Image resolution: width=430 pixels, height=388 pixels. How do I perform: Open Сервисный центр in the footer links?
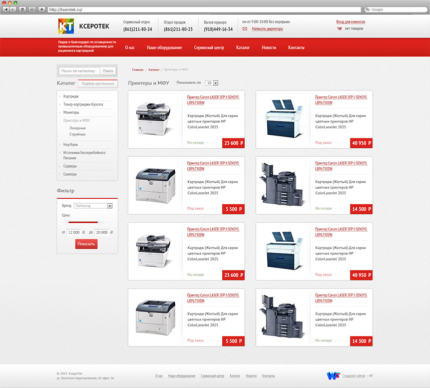click(213, 376)
